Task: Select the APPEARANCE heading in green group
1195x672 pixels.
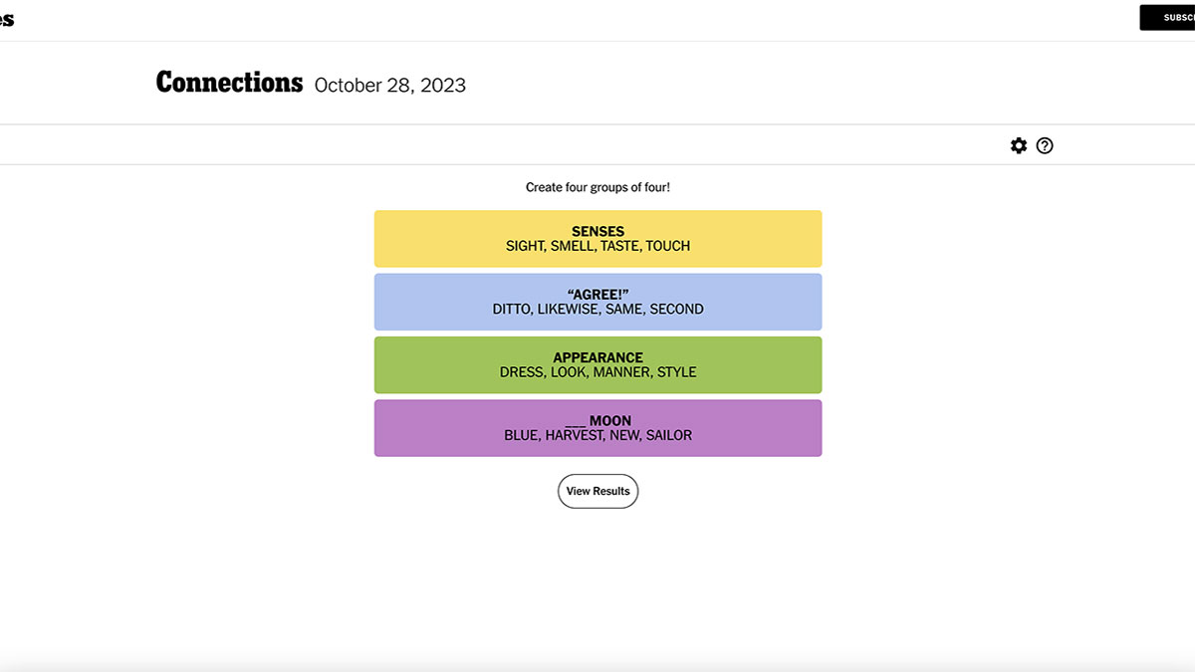Action: [597, 357]
